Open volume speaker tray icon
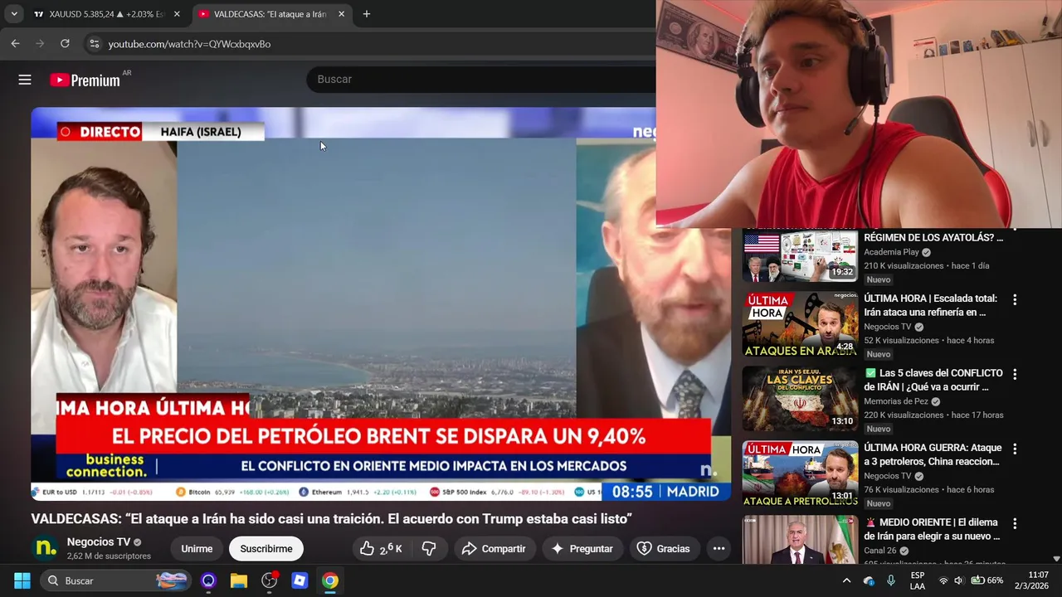The height and width of the screenshot is (597, 1062). [x=958, y=580]
